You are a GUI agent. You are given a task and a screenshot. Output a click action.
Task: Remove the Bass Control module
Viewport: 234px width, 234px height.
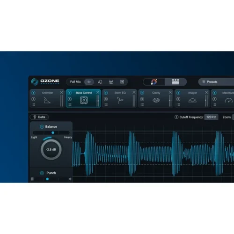point(98,92)
